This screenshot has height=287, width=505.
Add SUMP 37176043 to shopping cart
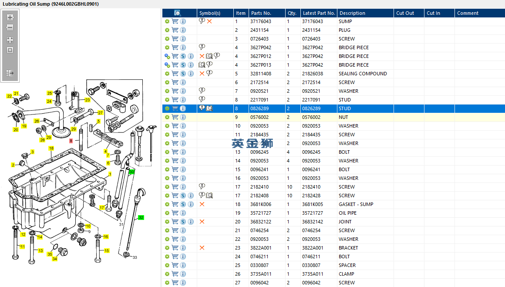[175, 21]
